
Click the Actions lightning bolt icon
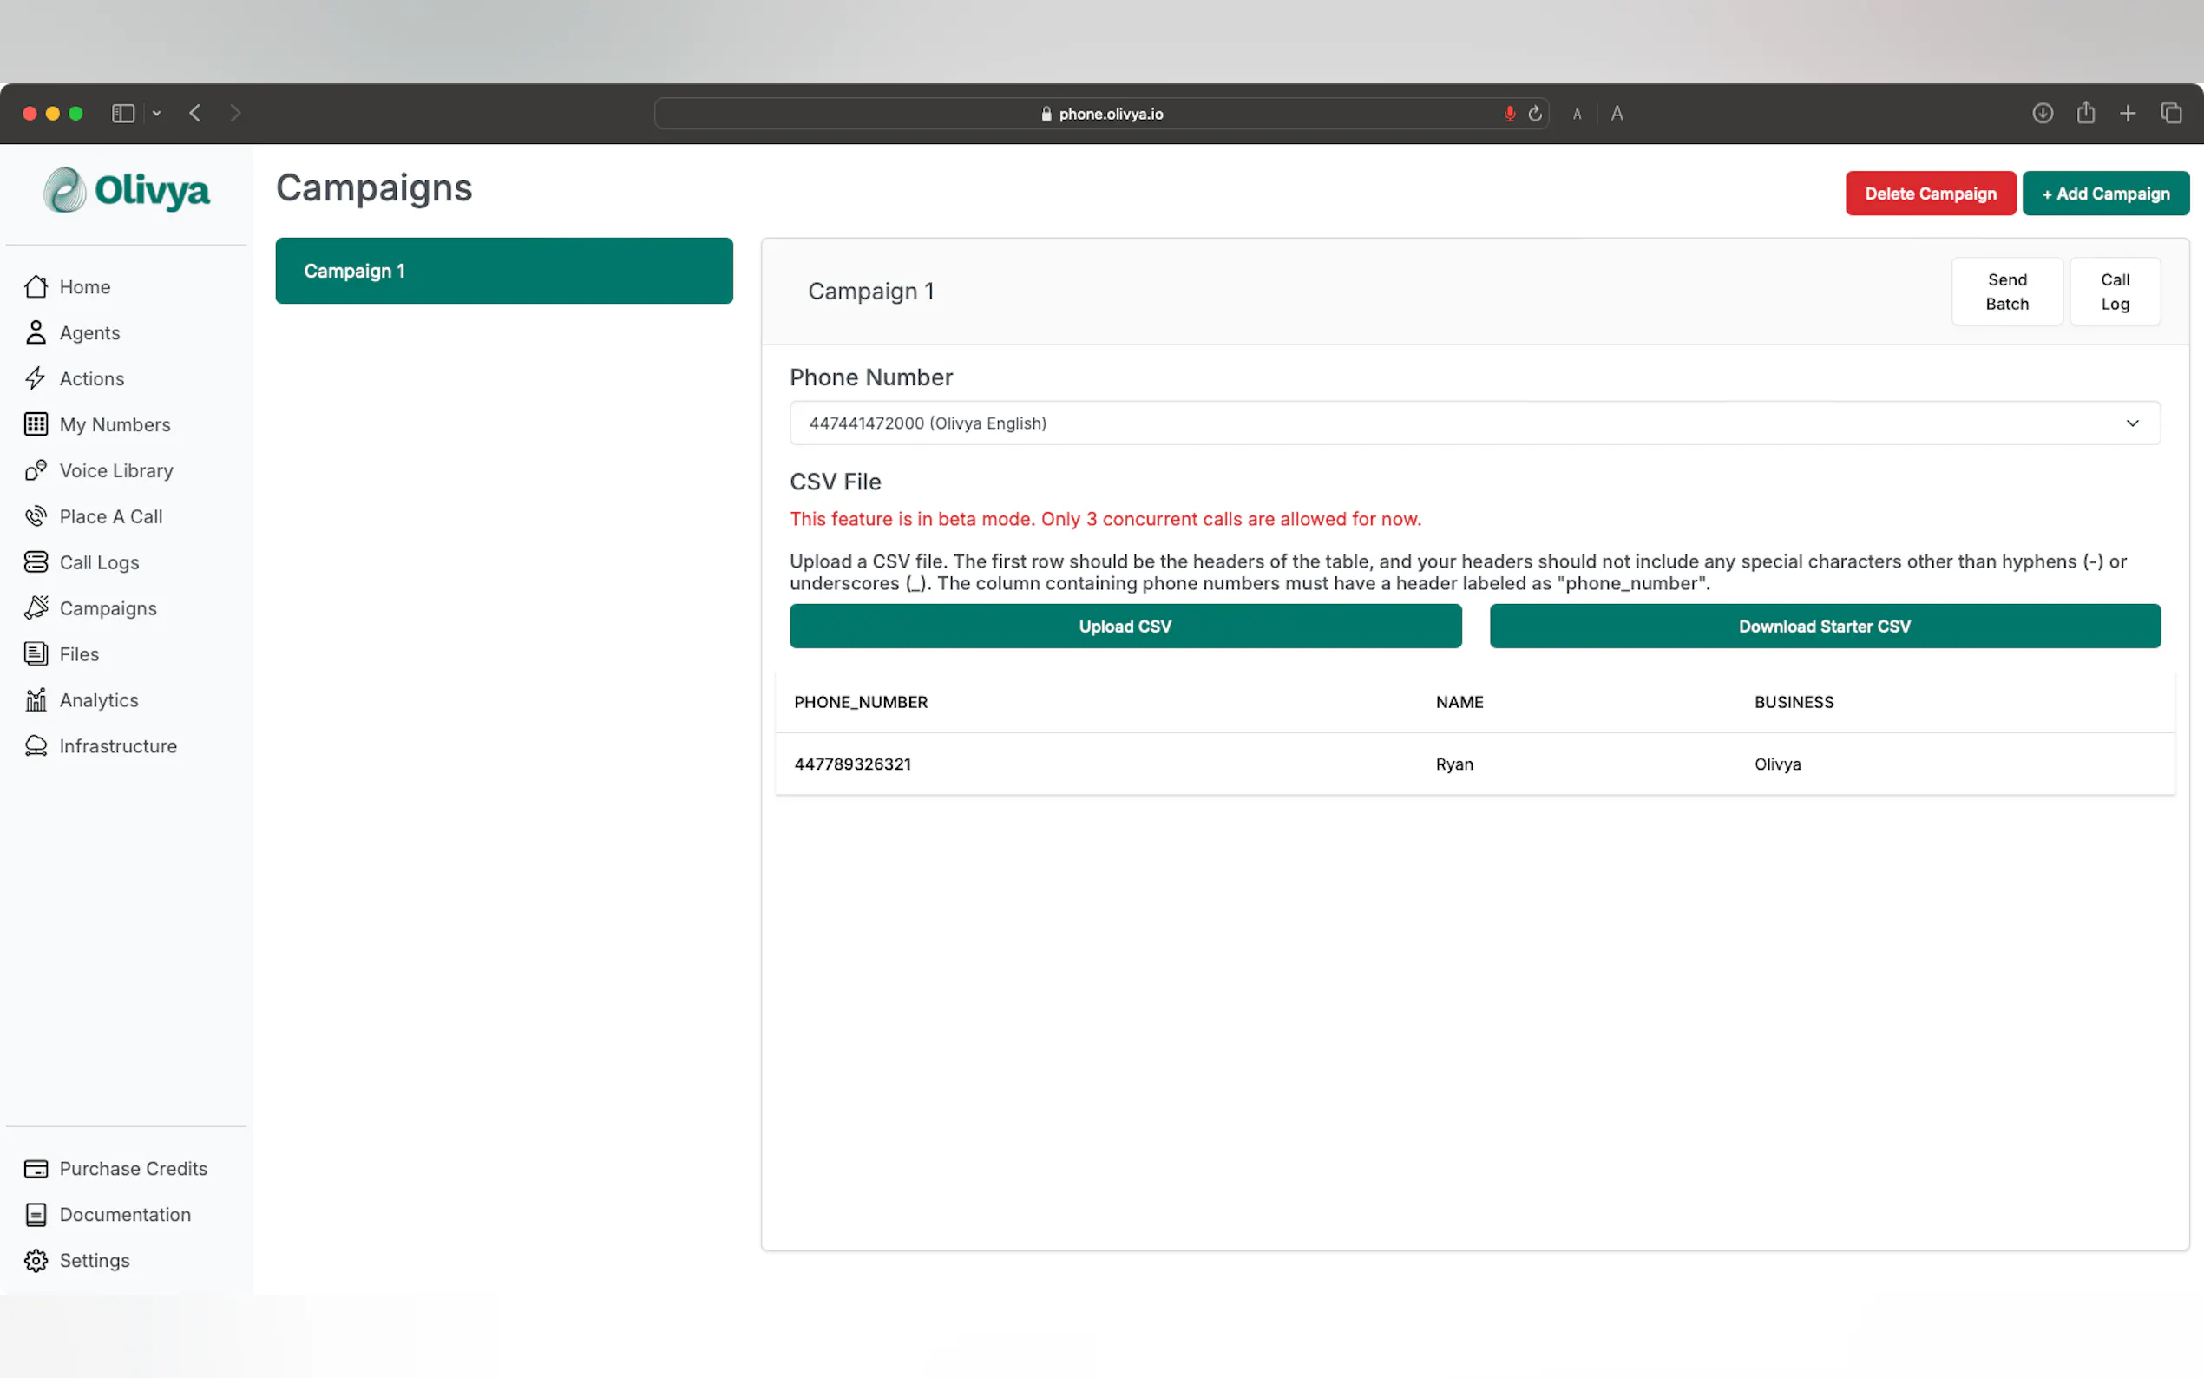pyautogui.click(x=36, y=378)
